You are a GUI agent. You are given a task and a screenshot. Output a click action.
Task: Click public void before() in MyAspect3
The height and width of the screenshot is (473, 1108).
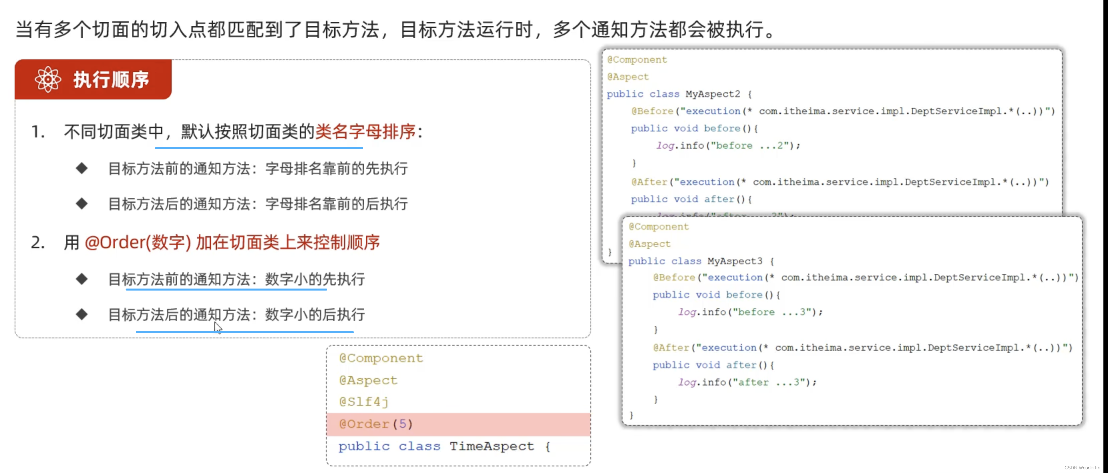716,295
